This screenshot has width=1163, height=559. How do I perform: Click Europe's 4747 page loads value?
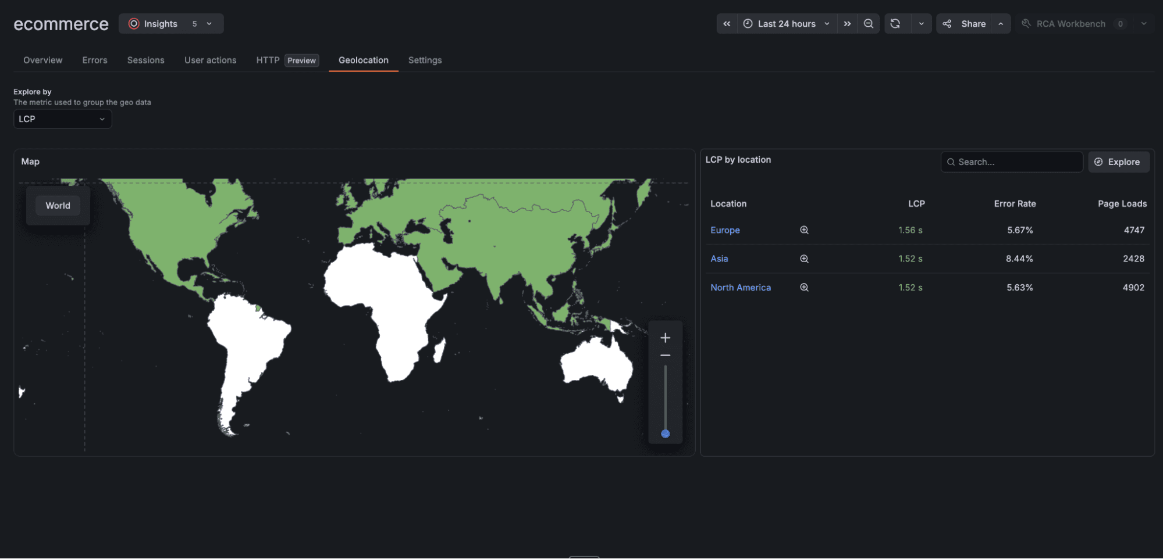(x=1134, y=230)
